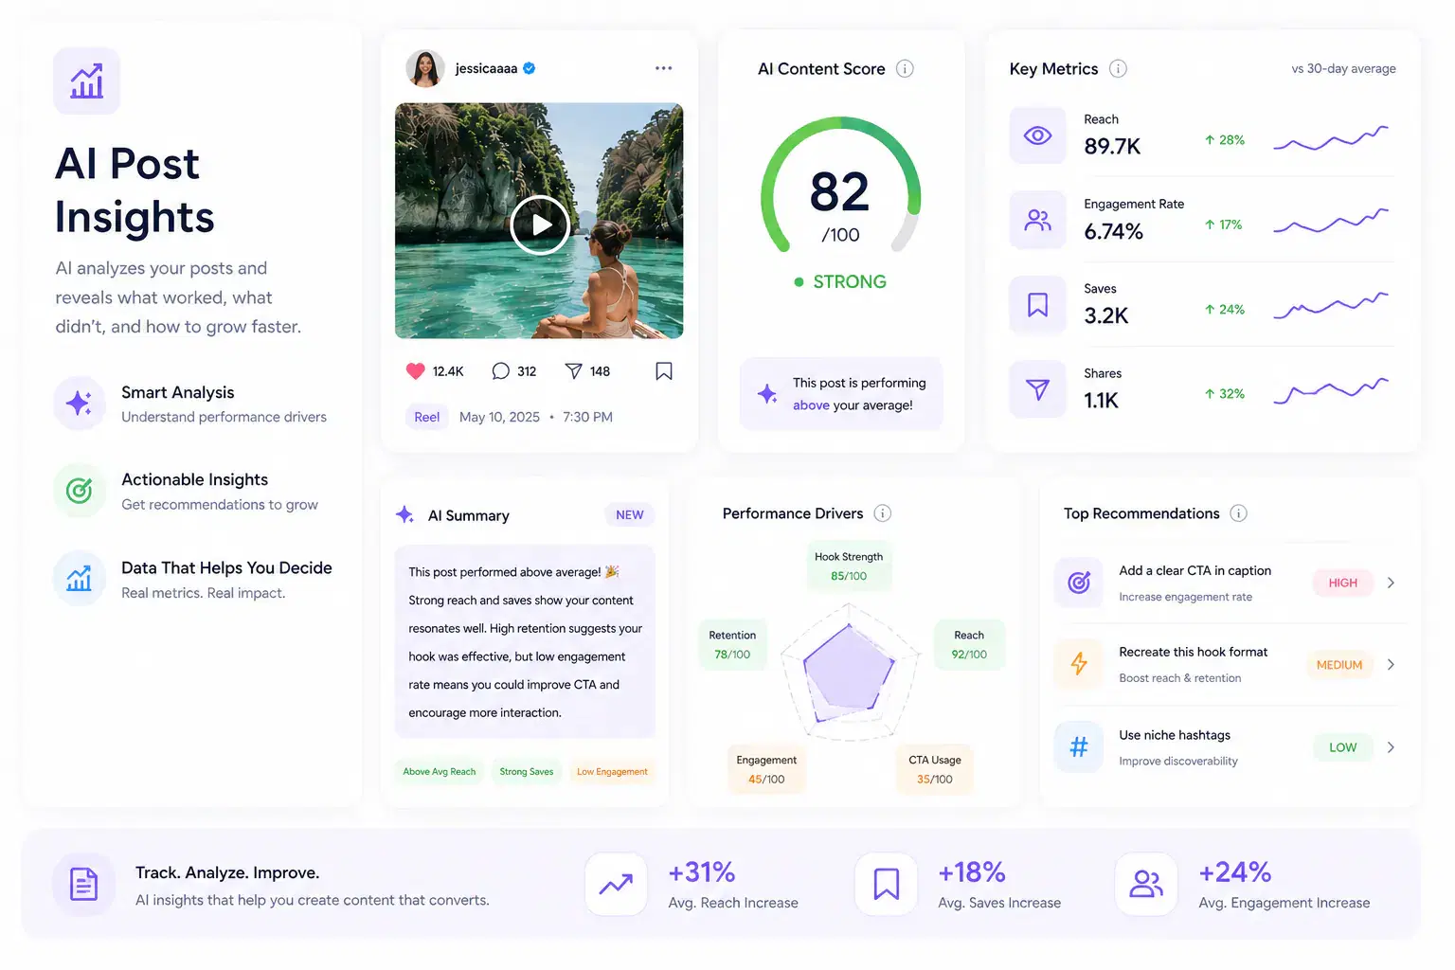The height and width of the screenshot is (970, 1455).
Task: Click the verified badge next to jessicaaaa
Action: click(530, 68)
